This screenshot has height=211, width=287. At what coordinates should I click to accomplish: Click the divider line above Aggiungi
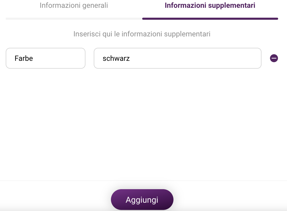(x=144, y=181)
